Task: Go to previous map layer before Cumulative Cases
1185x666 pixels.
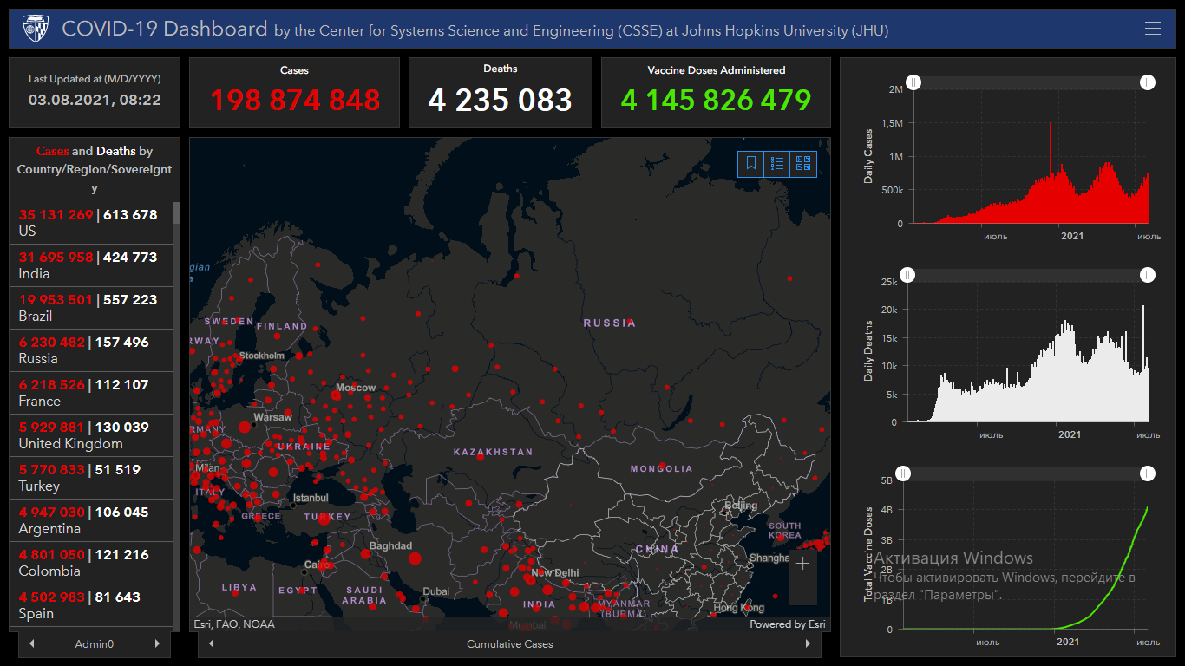Action: click(x=212, y=643)
